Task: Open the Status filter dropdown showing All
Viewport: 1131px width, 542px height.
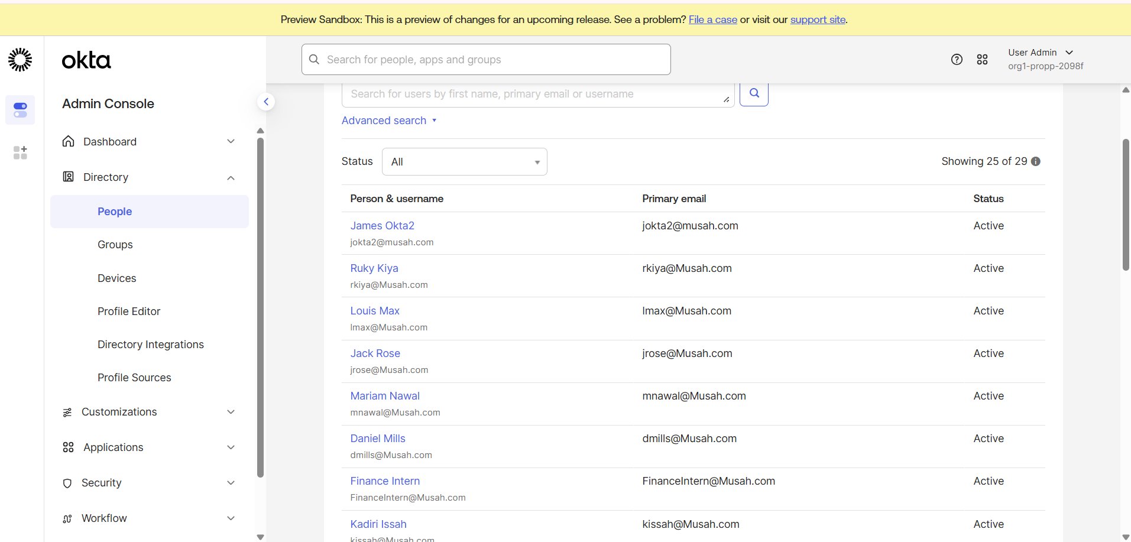Action: (x=465, y=161)
